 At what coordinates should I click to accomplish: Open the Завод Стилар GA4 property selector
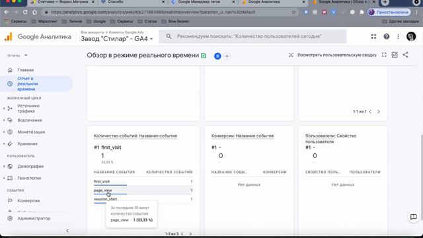[117, 38]
